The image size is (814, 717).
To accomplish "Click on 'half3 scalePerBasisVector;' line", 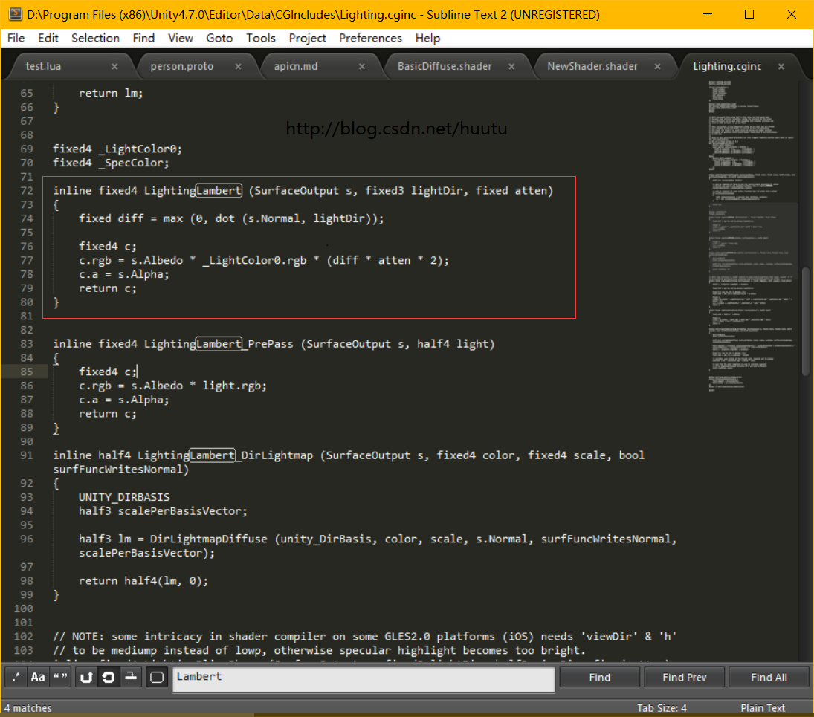I will [x=163, y=511].
